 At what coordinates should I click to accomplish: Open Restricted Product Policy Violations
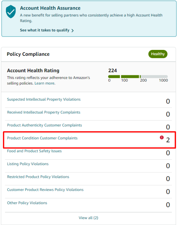point(38,177)
